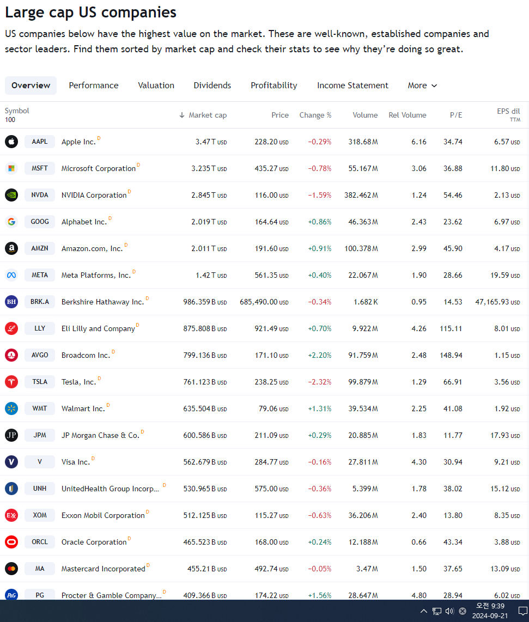Open the Dividends tab

coord(212,86)
